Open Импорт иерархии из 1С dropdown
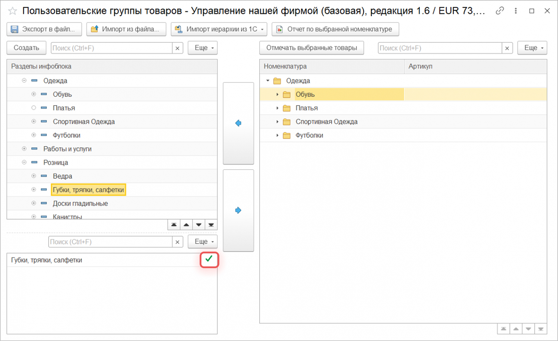Screen dimensions: 558x341 tap(219, 29)
